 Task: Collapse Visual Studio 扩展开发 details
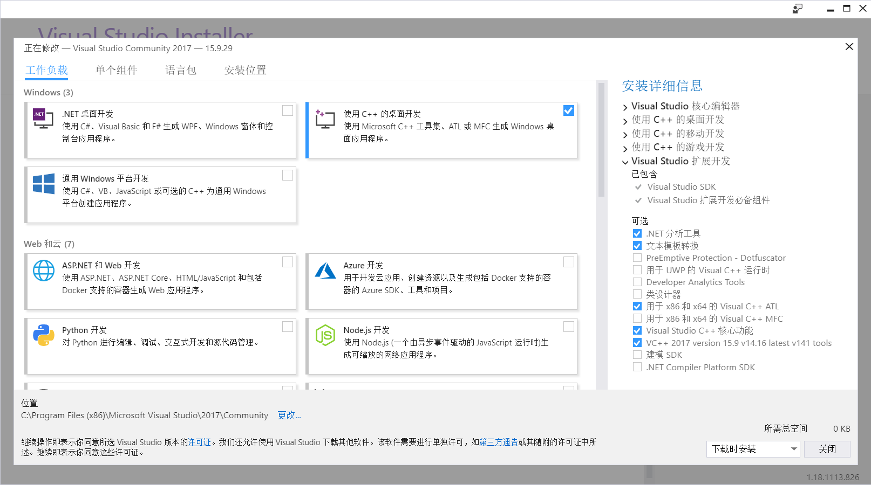coord(625,162)
